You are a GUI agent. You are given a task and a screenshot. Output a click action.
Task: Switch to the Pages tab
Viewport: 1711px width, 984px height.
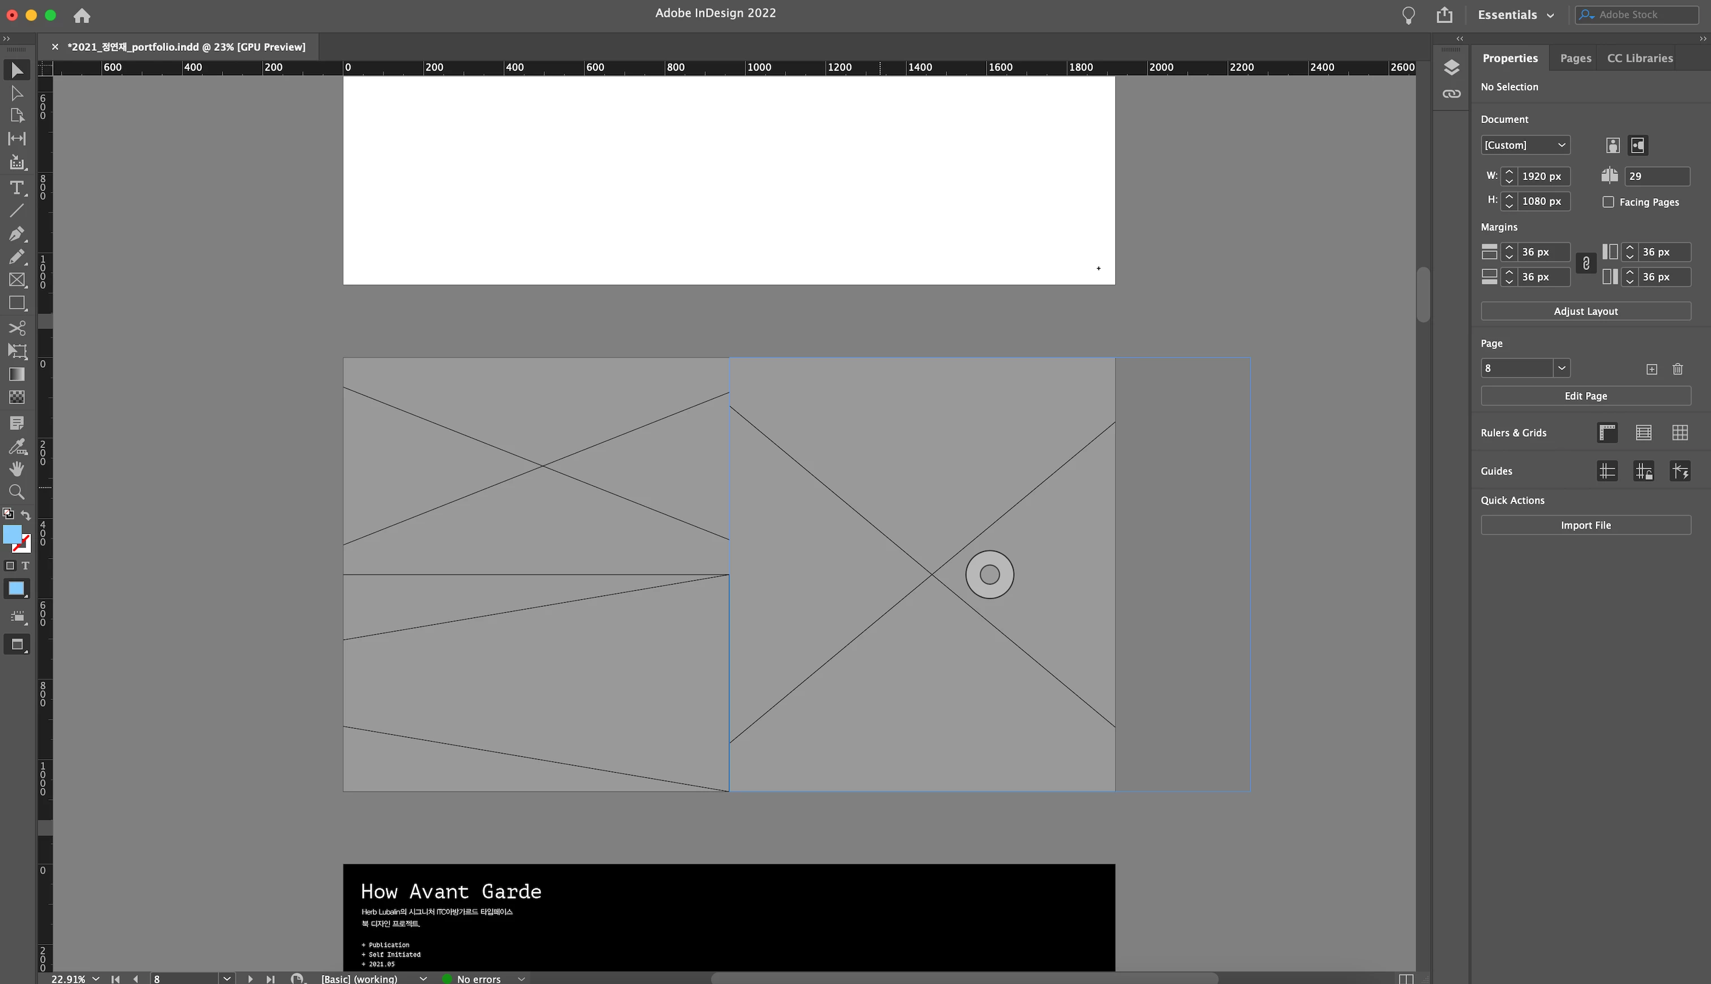(1574, 58)
